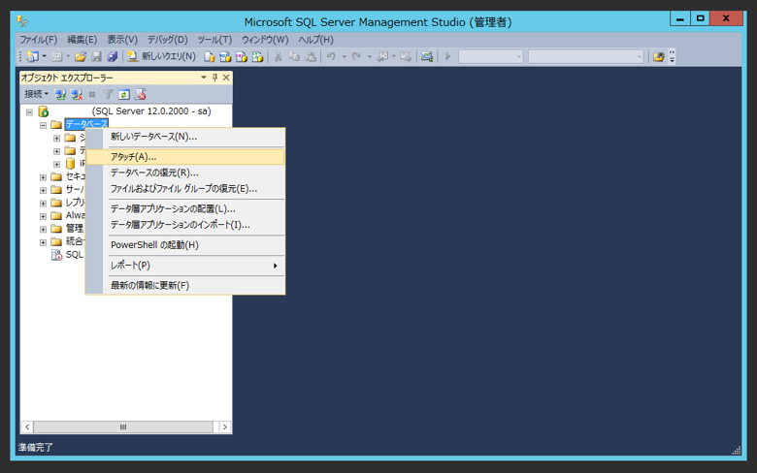This screenshot has width=757, height=473.
Task: Close the オブジェクト エクスプローラー panel
Action: point(226,78)
